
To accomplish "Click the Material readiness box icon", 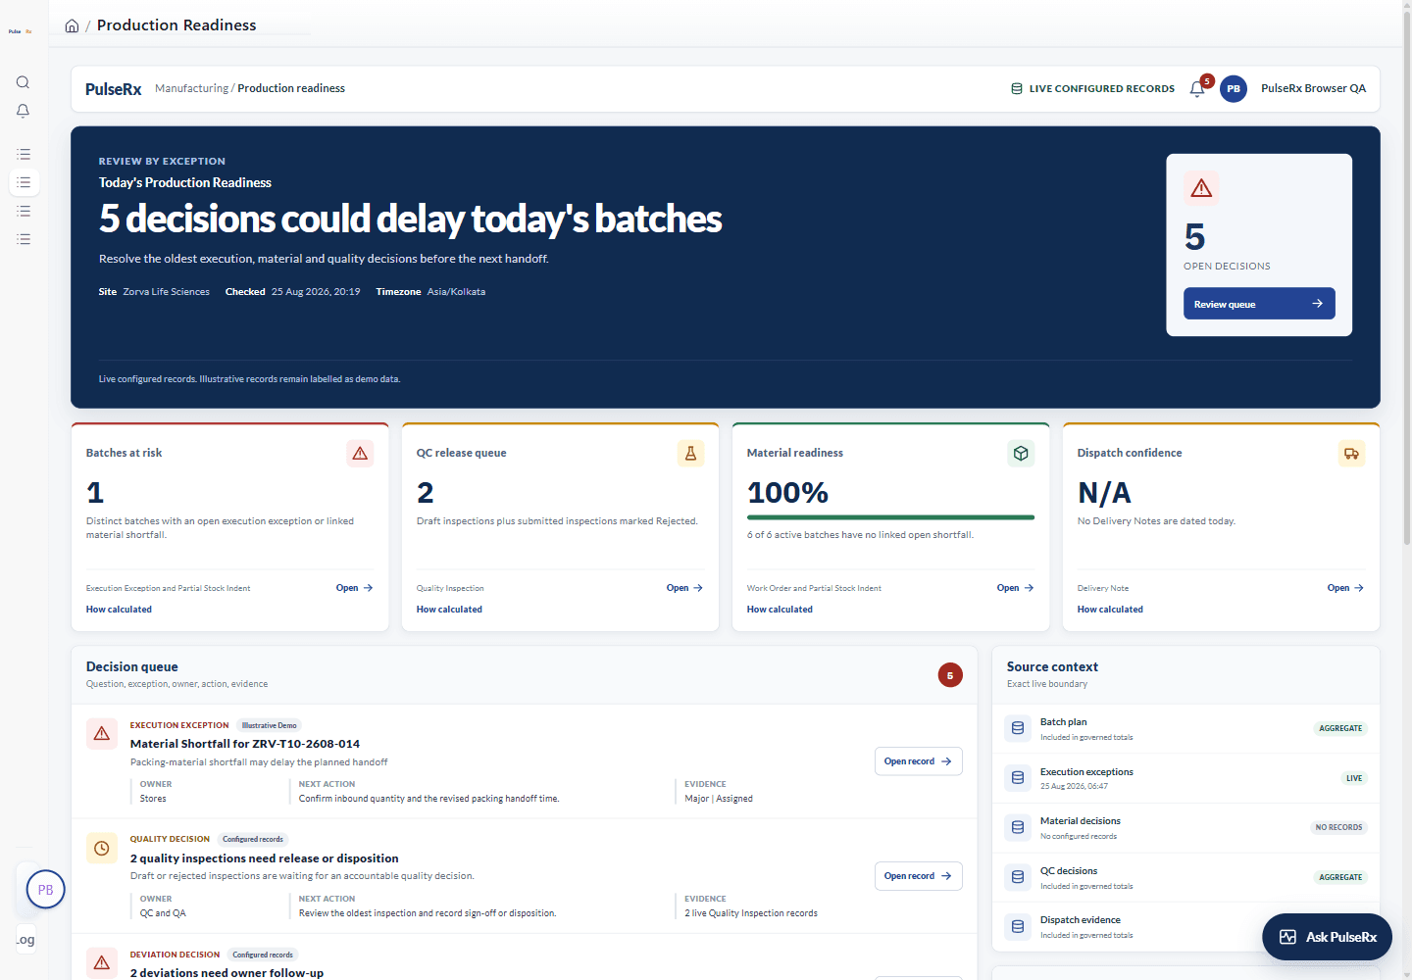I will click(x=1021, y=453).
